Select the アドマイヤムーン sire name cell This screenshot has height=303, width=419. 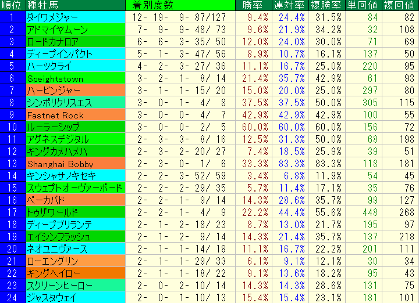(x=76, y=30)
